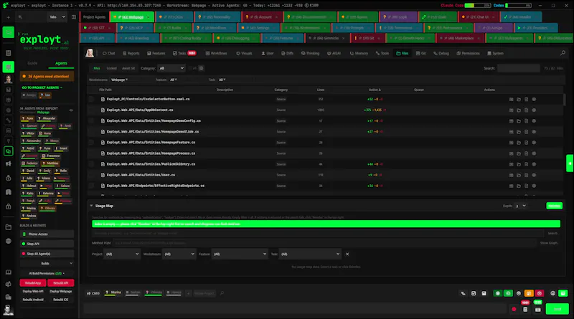
Task: Tick checkbox for EffectiveRightsEndpoints.cs row
Action: pyautogui.click(x=91, y=186)
